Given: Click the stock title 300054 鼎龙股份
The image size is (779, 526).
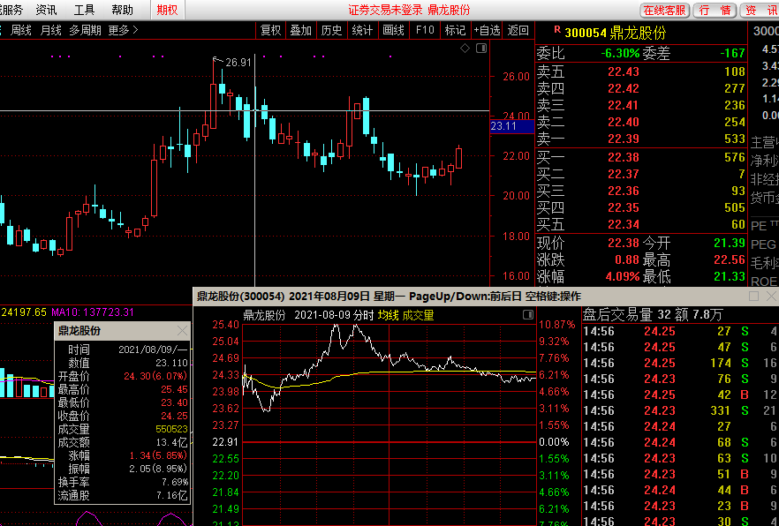Looking at the screenshot, I should 615,33.
